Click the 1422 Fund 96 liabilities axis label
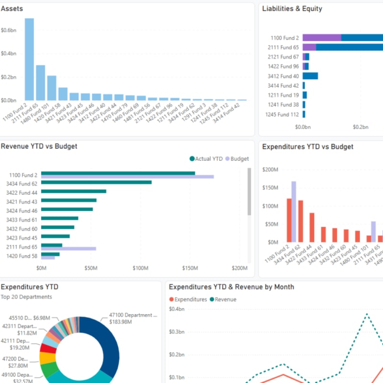Image resolution: width=383 pixels, height=383 pixels. tap(283, 67)
